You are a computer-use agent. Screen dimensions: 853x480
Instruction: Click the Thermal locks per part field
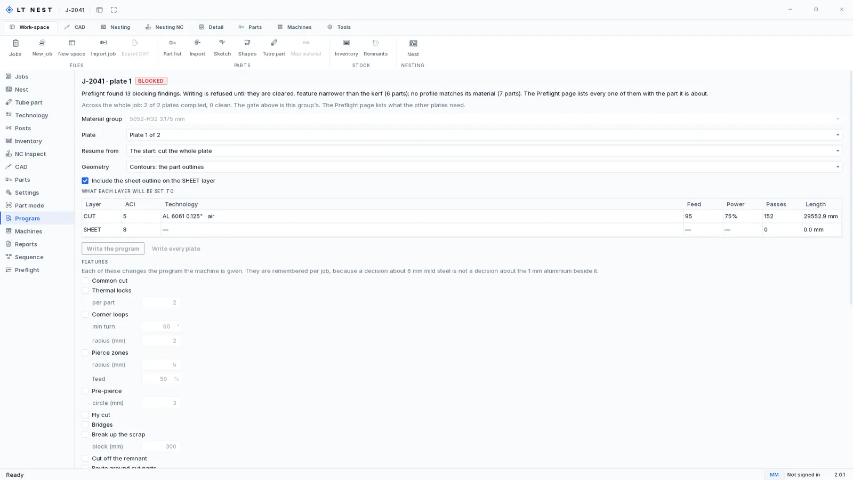point(161,302)
